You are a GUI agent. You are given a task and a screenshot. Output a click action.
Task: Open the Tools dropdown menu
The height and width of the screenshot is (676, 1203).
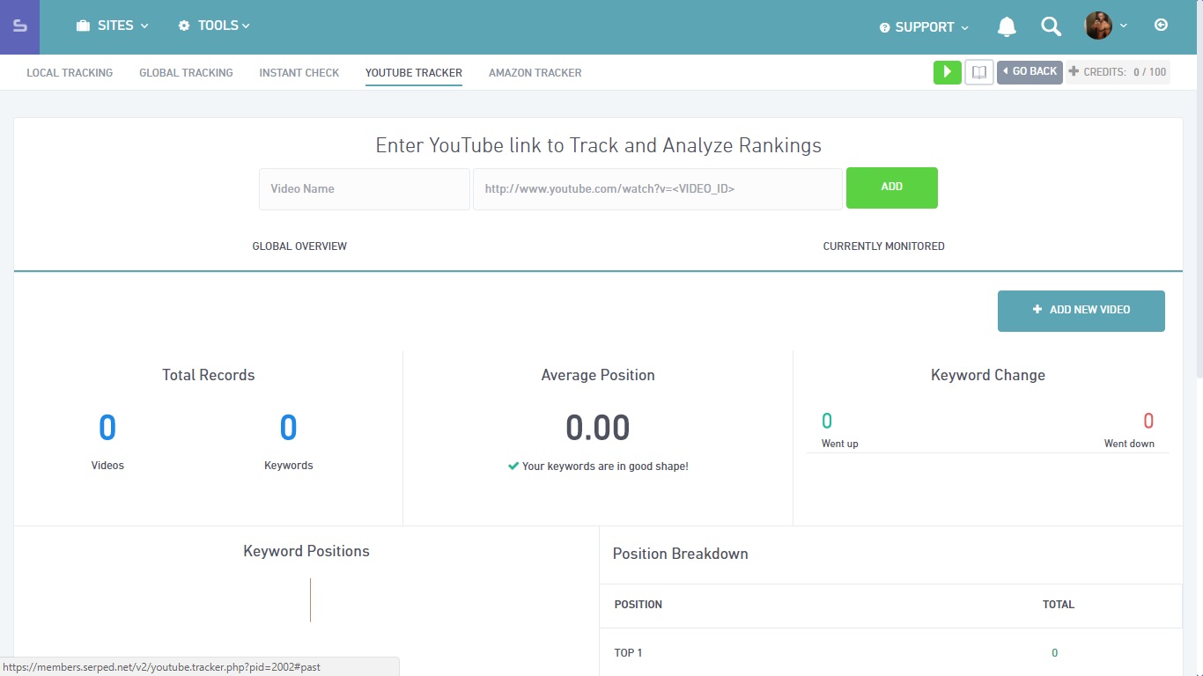(214, 26)
